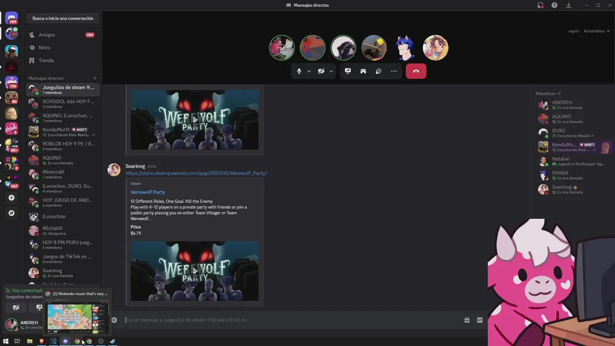Click green download update icon
Image resolution: width=615 pixels, height=346 pixels.
pyautogui.click(x=568, y=5)
